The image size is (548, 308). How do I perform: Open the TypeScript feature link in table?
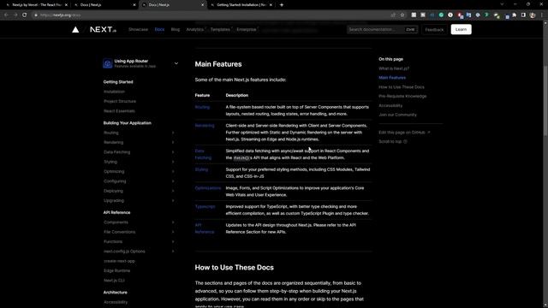[205, 207]
